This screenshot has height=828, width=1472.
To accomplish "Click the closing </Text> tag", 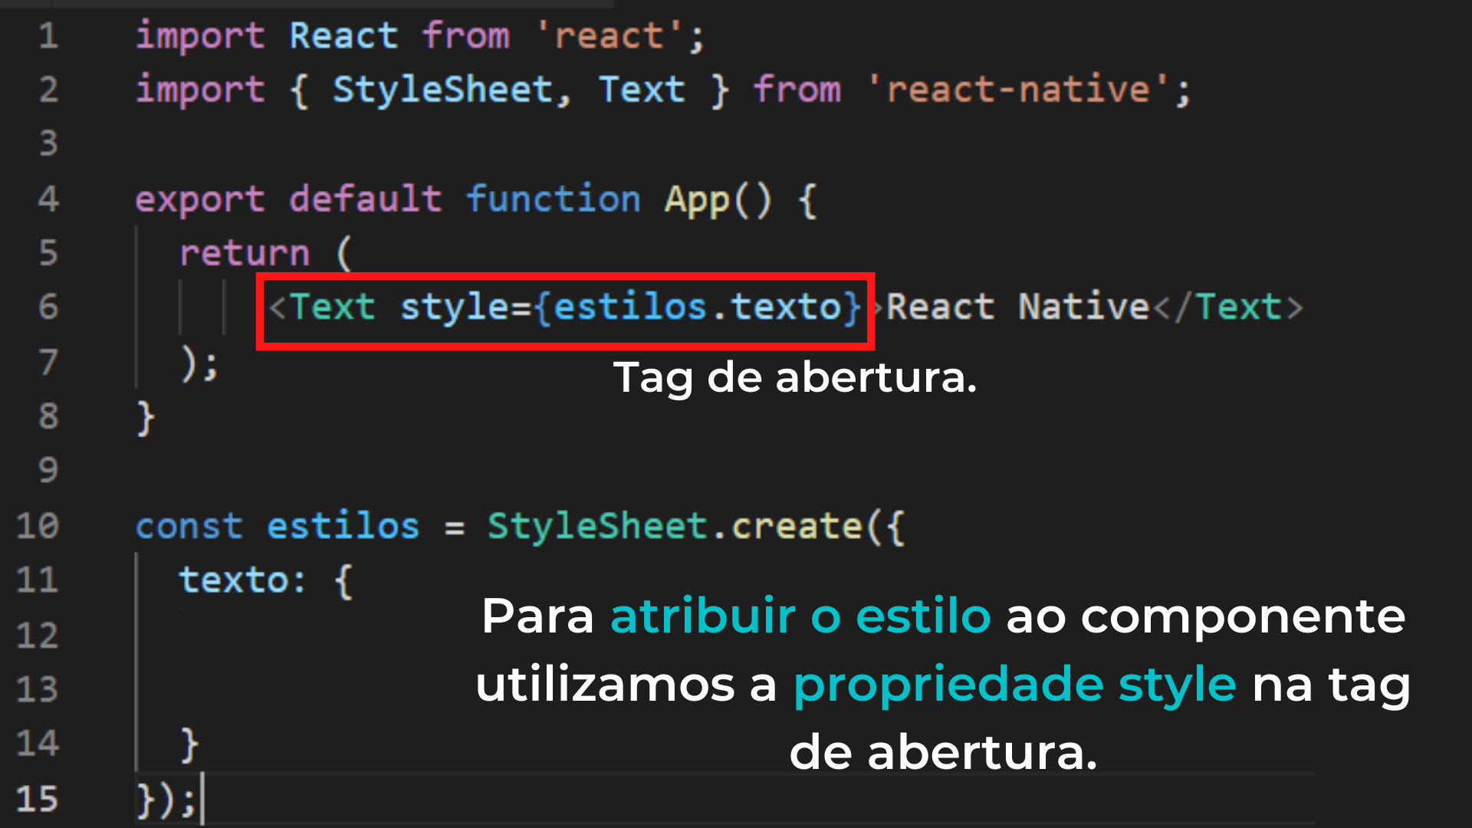I will coord(1227,307).
